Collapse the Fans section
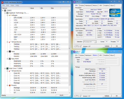124x99 pixels. pos(7,52)
